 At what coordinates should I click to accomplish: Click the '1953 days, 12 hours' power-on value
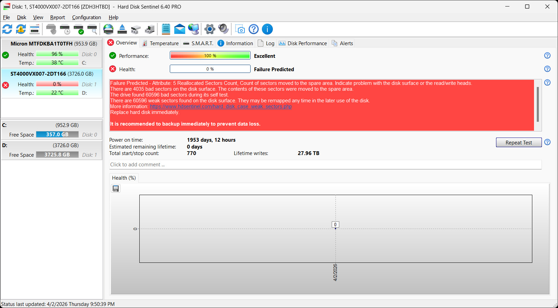(x=211, y=140)
